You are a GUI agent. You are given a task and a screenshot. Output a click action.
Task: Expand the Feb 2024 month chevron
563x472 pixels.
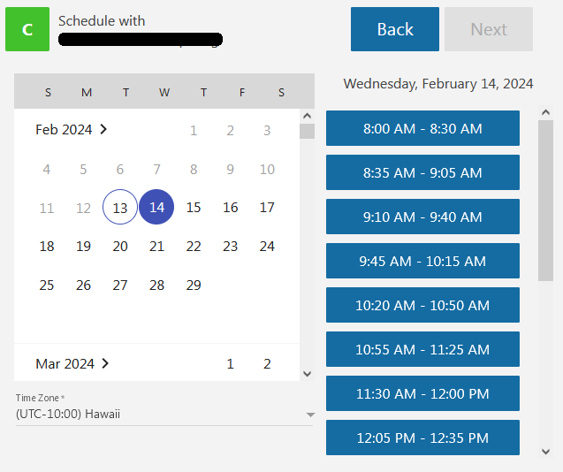click(104, 129)
